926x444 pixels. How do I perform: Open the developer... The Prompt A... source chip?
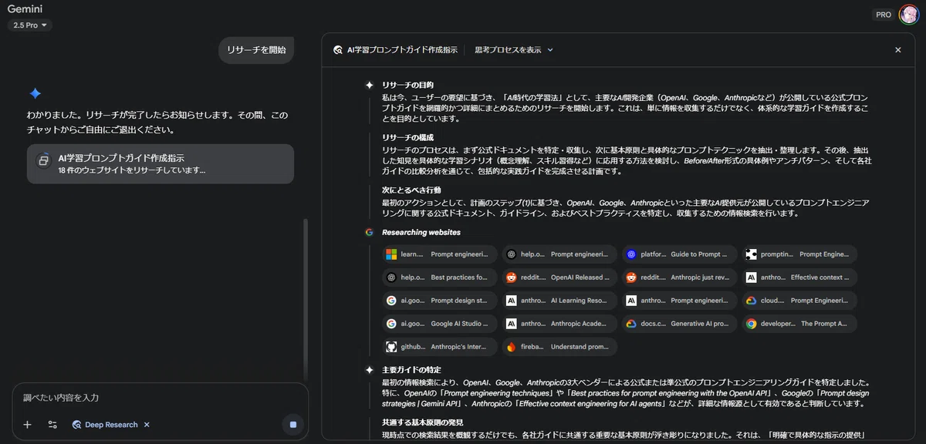coord(799,324)
